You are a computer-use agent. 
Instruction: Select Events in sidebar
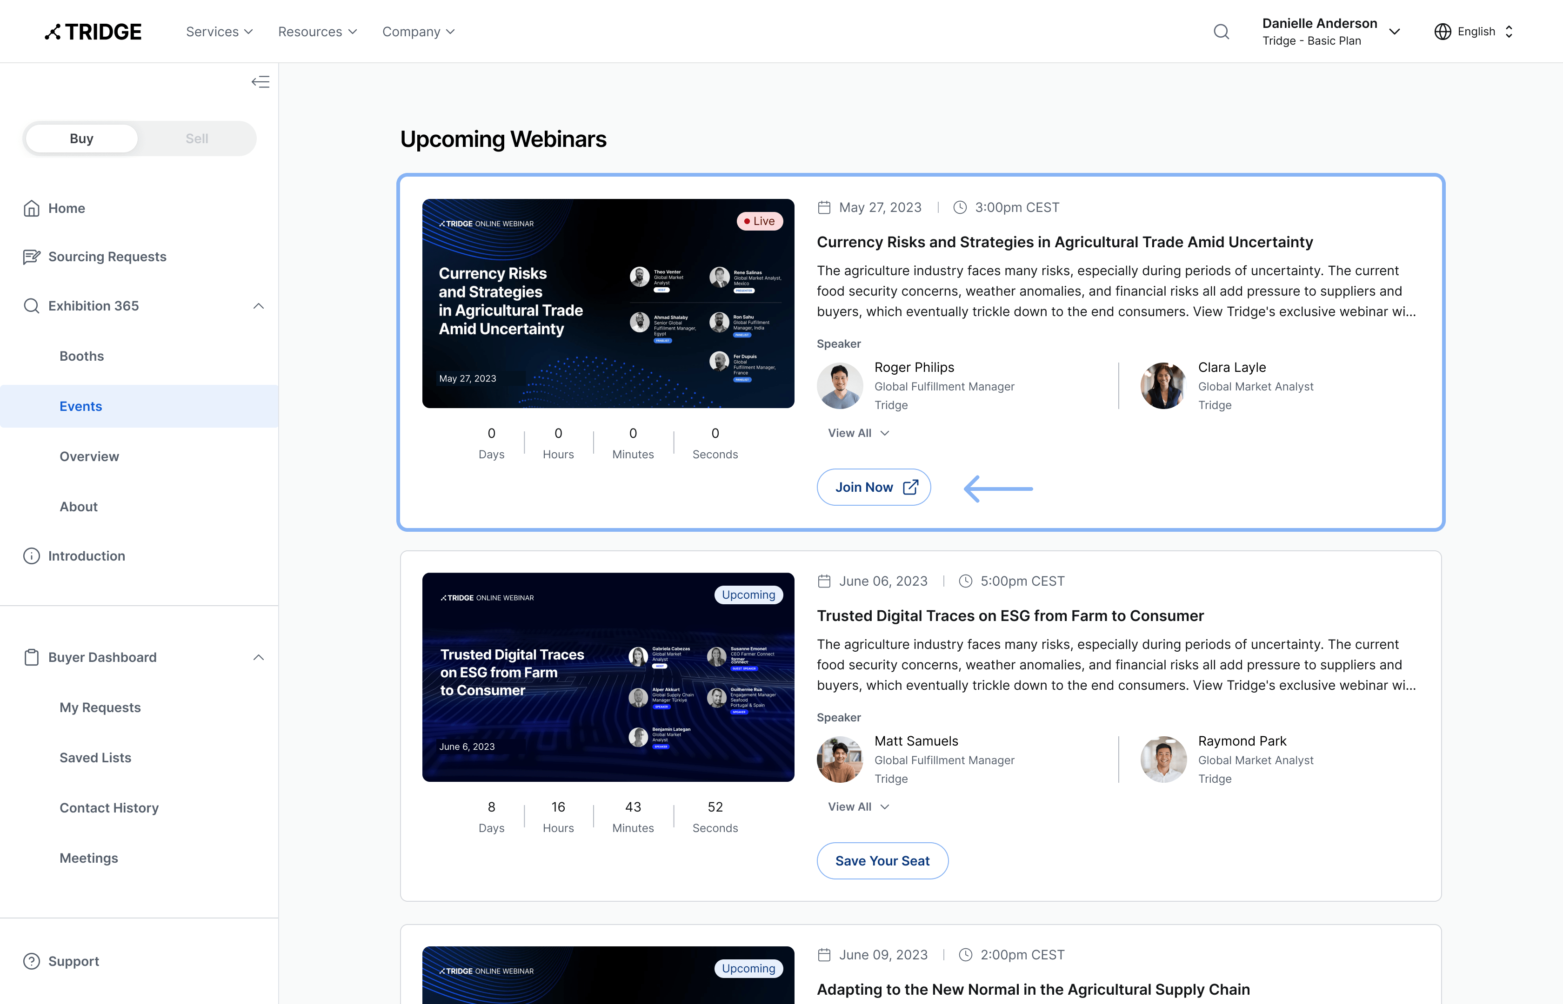[139, 406]
